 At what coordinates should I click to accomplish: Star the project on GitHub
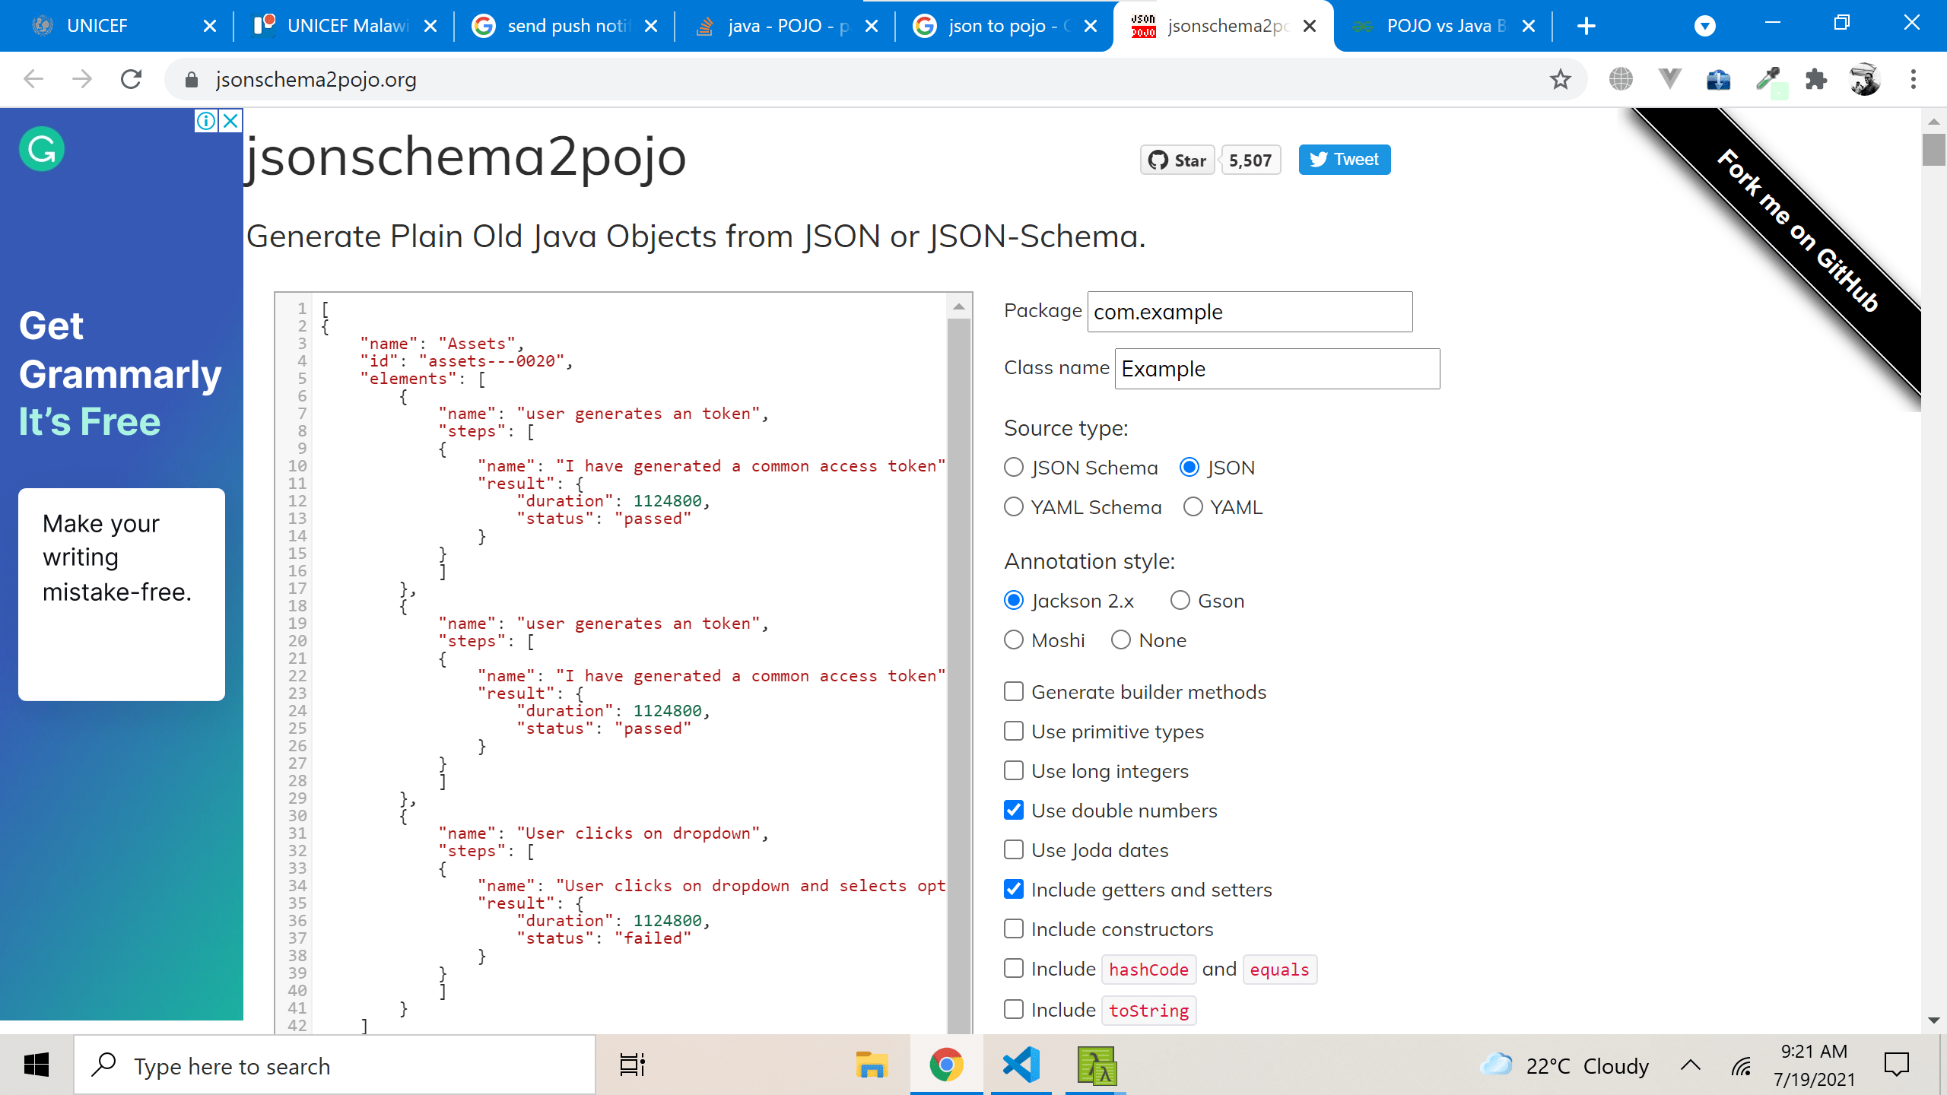click(x=1177, y=160)
